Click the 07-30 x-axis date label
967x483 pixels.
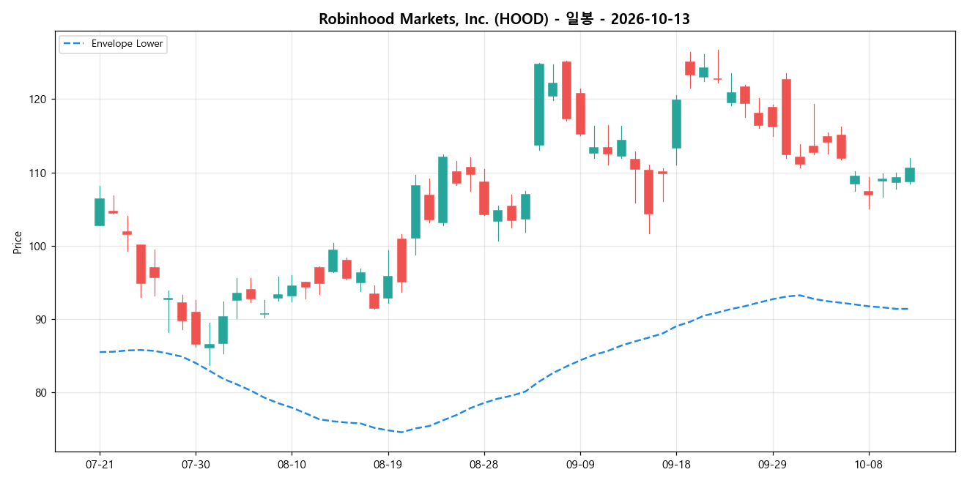(196, 464)
